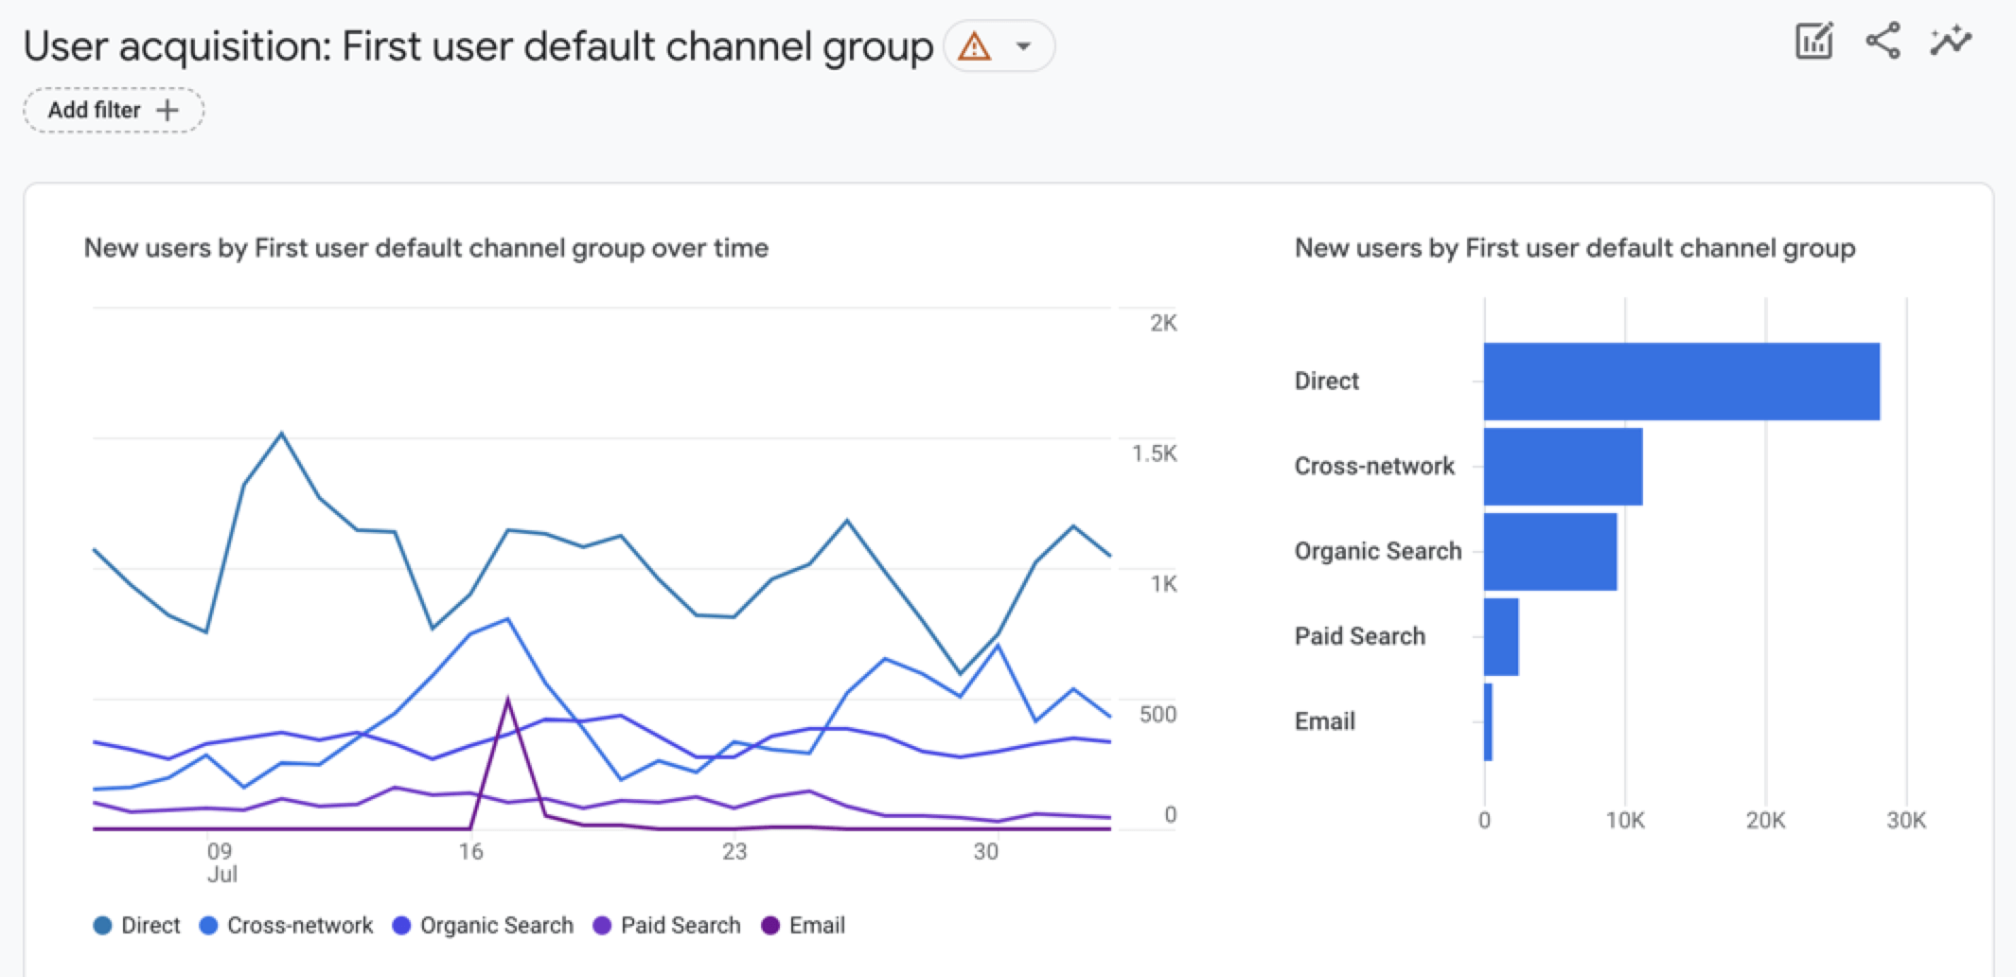Image resolution: width=2016 pixels, height=977 pixels.
Task: Expand the dropdown arrow beside warning icon
Action: (x=1023, y=46)
